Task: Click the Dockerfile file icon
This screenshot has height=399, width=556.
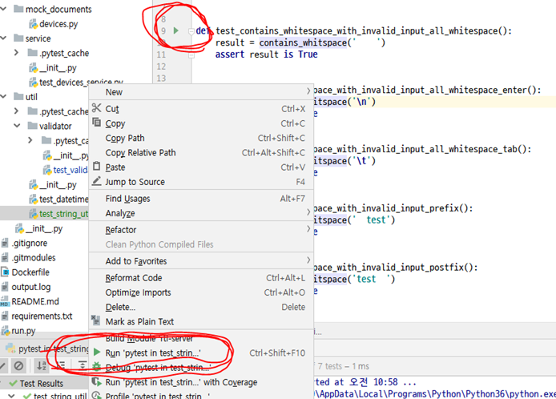Action: tap(5, 272)
